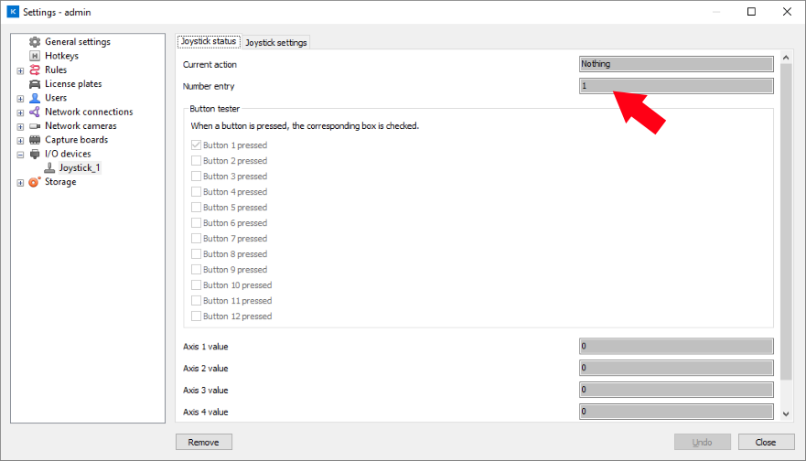Select the Joystick_1 device icon
The height and width of the screenshot is (461, 806).
[49, 168]
